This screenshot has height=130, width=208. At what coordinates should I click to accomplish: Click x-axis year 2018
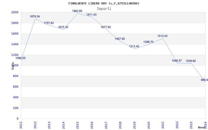(120, 125)
